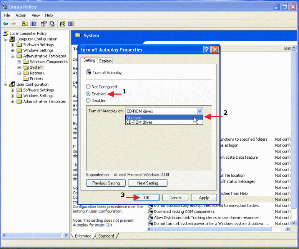Switch to the Extended view tab
This screenshot has height=249, width=299.
point(83,236)
